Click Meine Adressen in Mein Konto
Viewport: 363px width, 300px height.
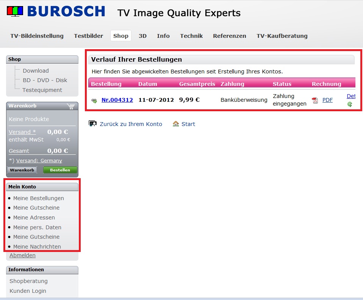pos(34,218)
